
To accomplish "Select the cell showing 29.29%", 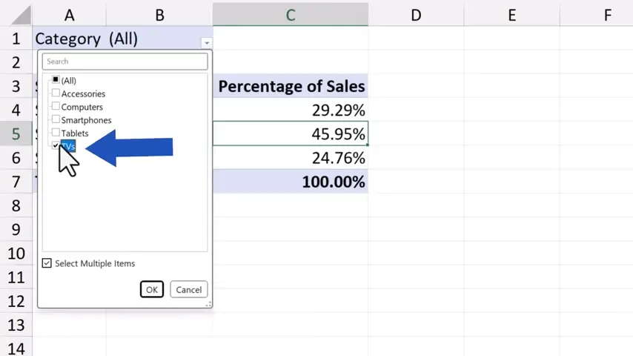I will pyautogui.click(x=291, y=111).
